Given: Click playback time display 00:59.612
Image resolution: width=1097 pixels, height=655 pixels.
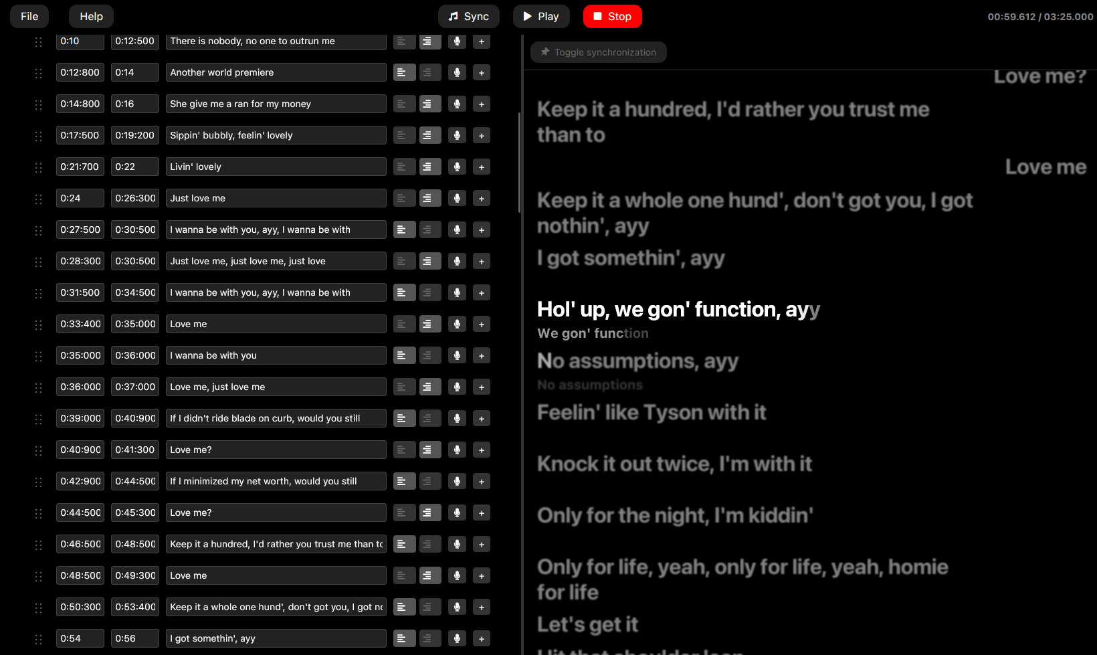Looking at the screenshot, I should pos(1011,17).
